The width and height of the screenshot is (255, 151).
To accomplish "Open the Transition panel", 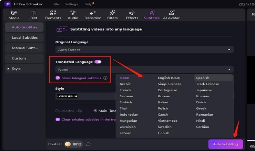I will [93, 15].
